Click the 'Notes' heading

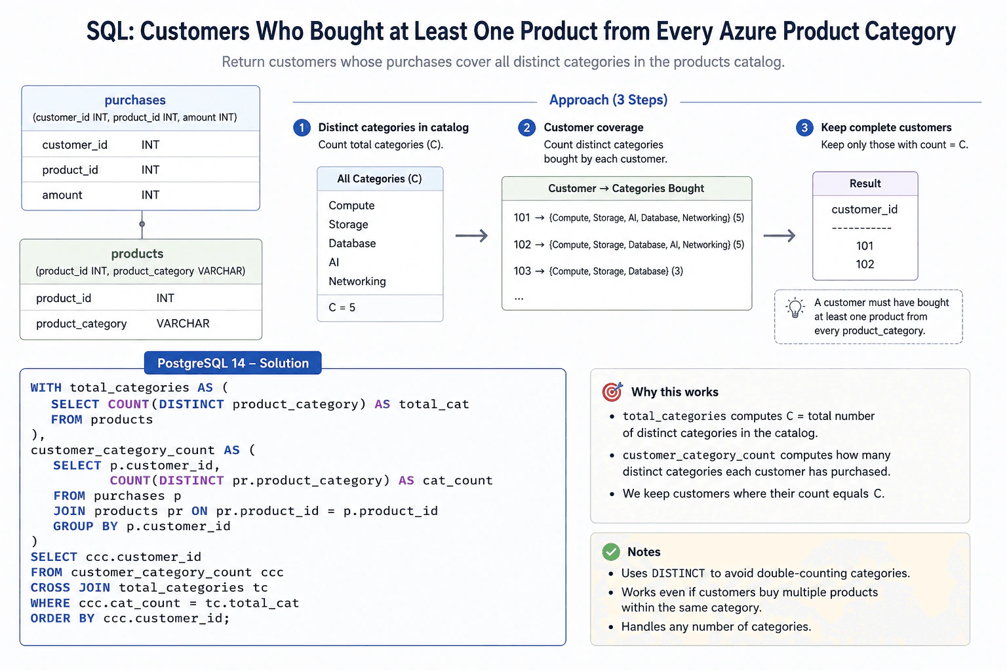[x=644, y=552]
